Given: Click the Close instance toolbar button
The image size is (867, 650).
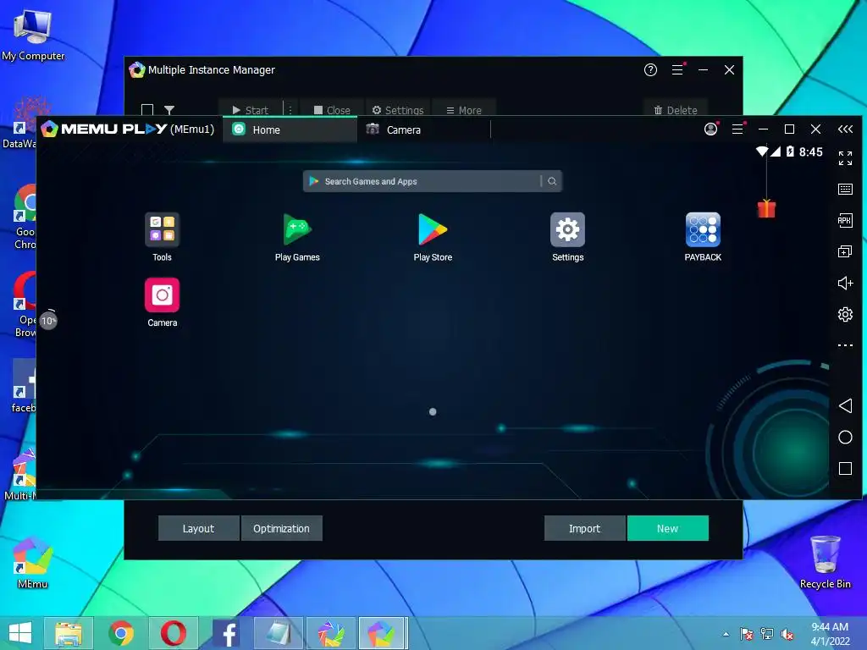Looking at the screenshot, I should [332, 110].
